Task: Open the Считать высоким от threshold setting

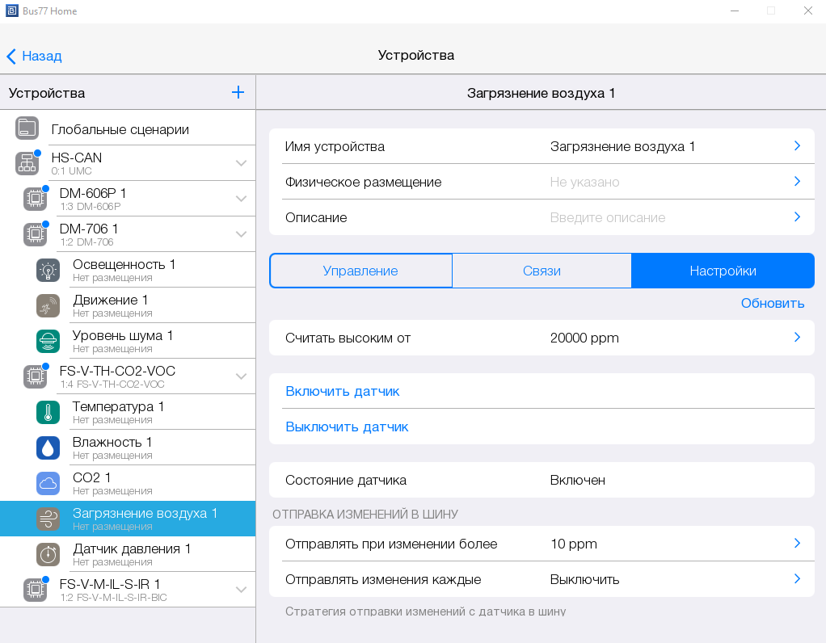Action: click(x=542, y=338)
